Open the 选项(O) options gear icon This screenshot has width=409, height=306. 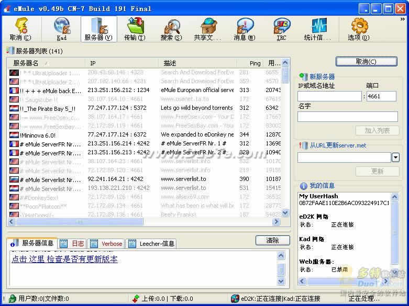coord(359,29)
